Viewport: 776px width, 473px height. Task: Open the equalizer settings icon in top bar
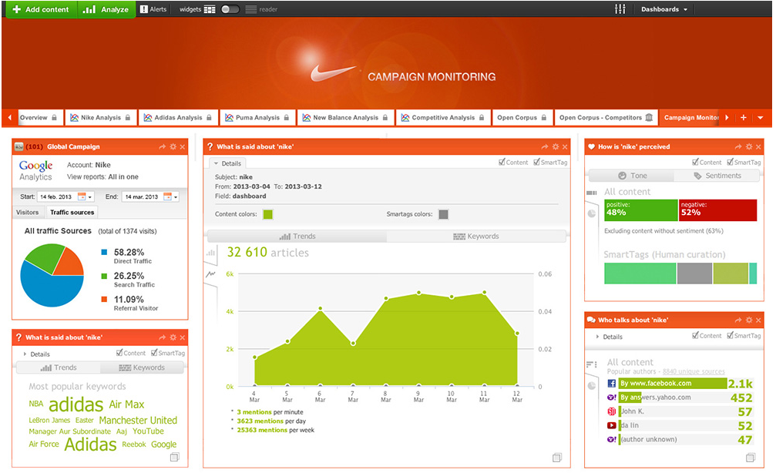(x=620, y=9)
